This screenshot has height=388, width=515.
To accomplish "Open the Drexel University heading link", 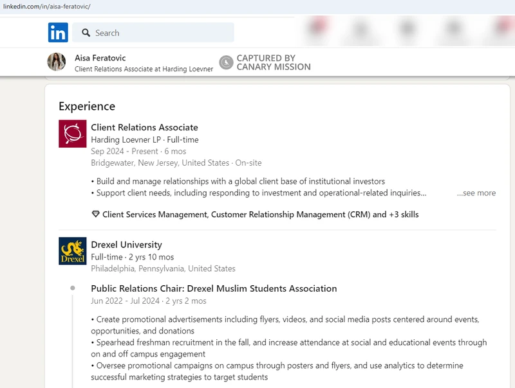I will coord(126,245).
